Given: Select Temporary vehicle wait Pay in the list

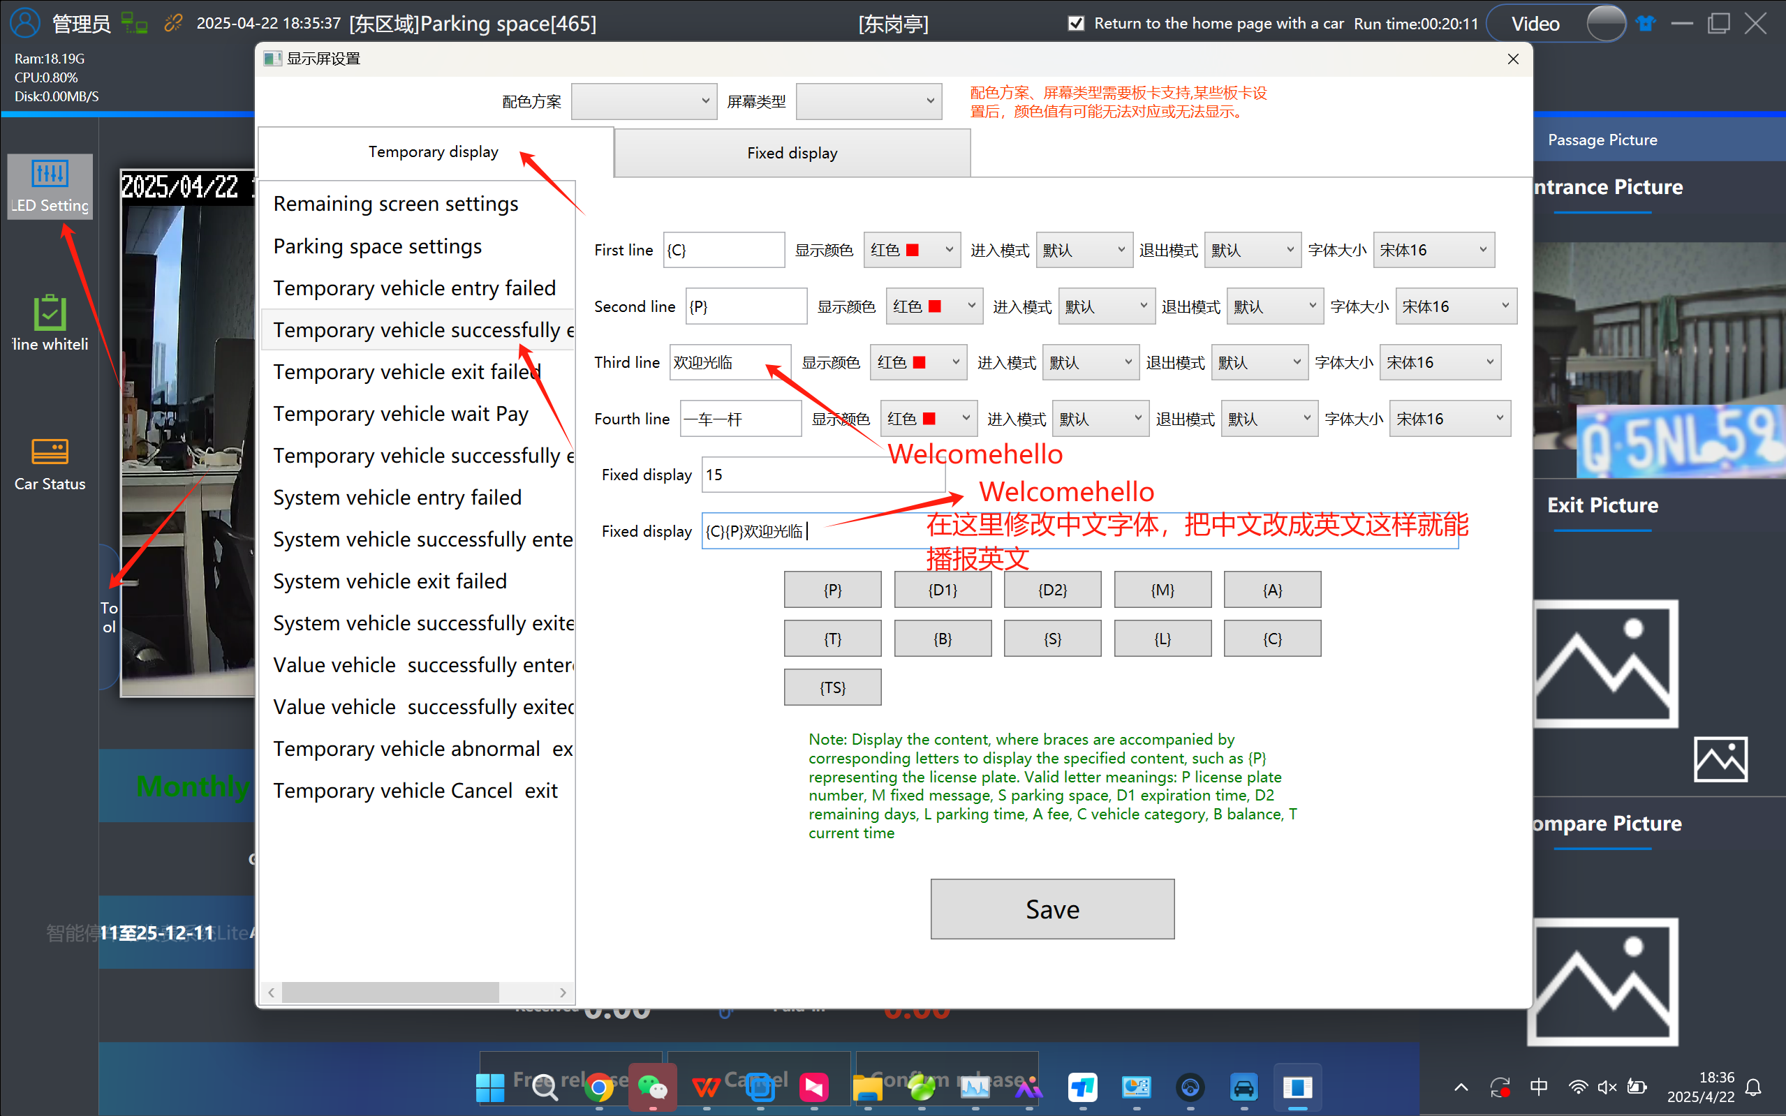Looking at the screenshot, I should click(x=417, y=413).
